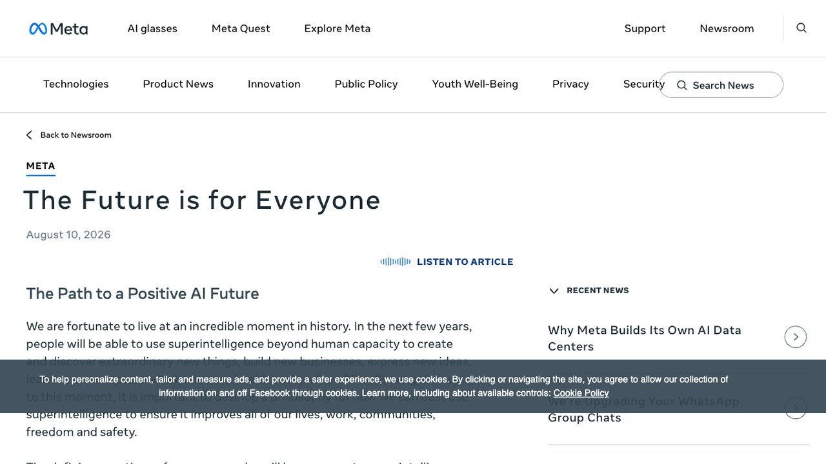
Task: Go to Support page
Action: tap(645, 28)
